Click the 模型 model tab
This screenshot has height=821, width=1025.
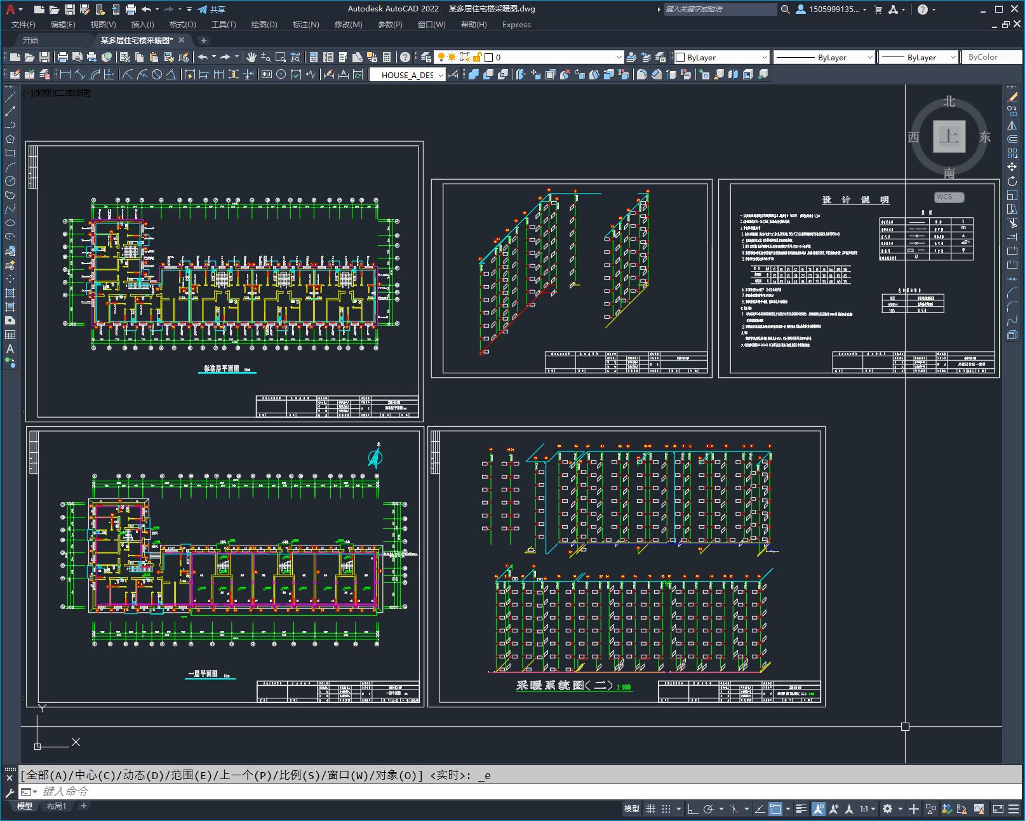[x=25, y=806]
